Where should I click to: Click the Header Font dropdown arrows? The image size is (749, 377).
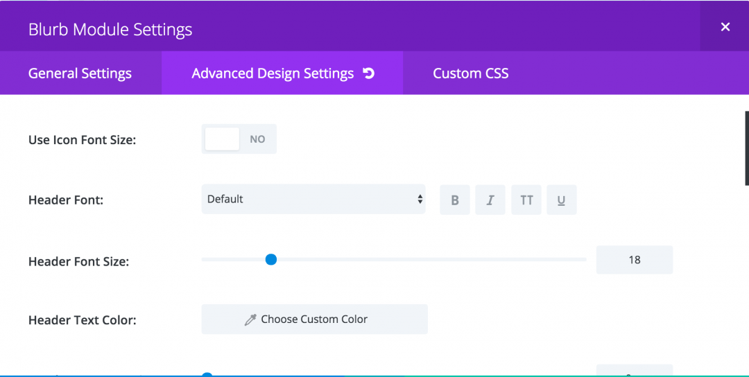pyautogui.click(x=420, y=199)
